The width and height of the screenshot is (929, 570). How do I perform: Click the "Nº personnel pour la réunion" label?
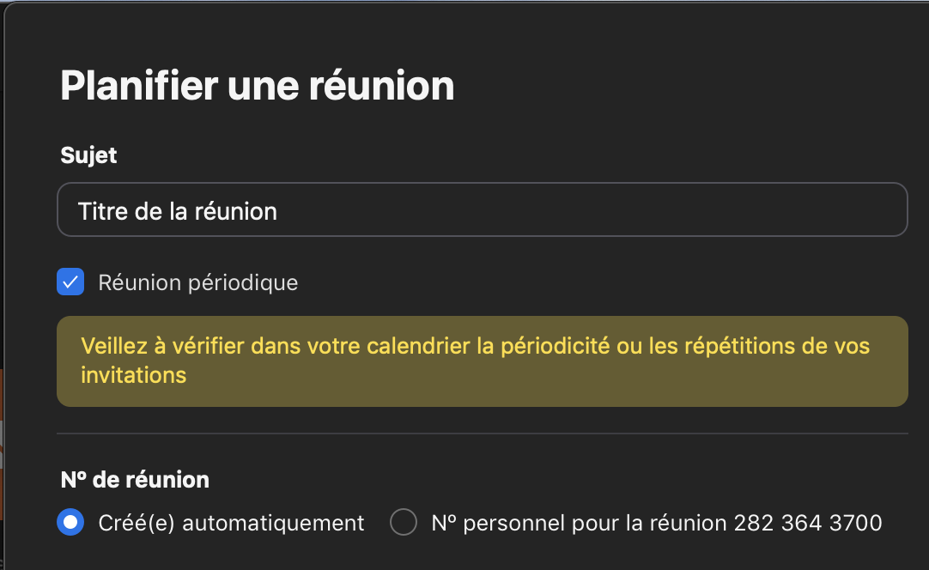[x=579, y=523]
